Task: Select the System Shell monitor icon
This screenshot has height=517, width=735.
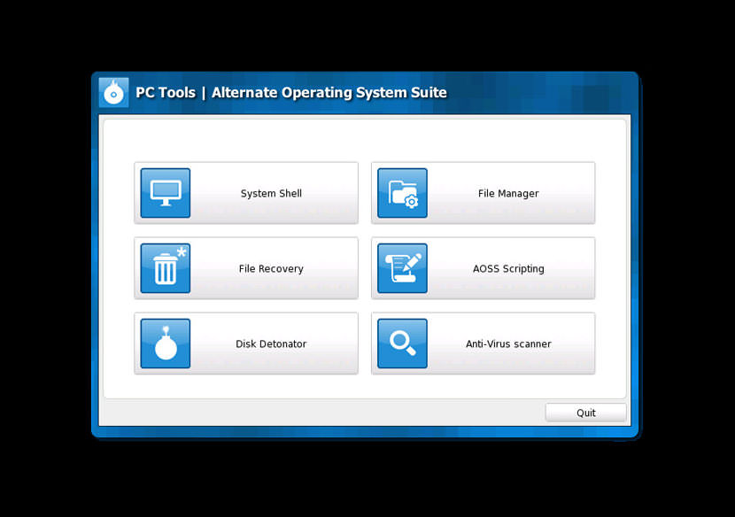Action: pos(165,192)
